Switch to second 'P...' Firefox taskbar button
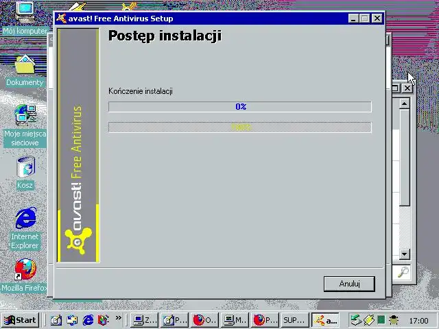This screenshot has width=439, height=329. click(x=265, y=320)
